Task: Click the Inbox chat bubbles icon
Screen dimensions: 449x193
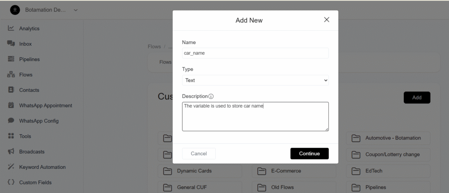Action: (x=11, y=43)
